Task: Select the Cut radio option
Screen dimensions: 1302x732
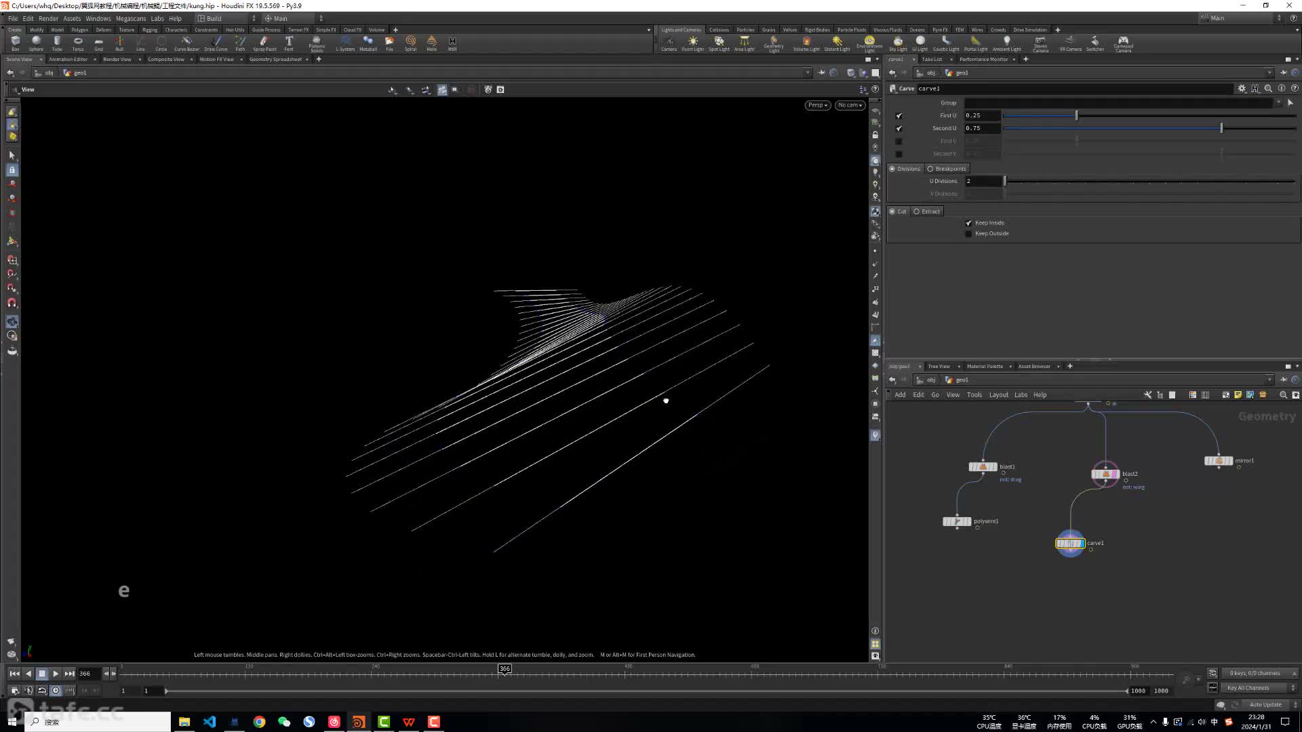Action: coord(897,211)
